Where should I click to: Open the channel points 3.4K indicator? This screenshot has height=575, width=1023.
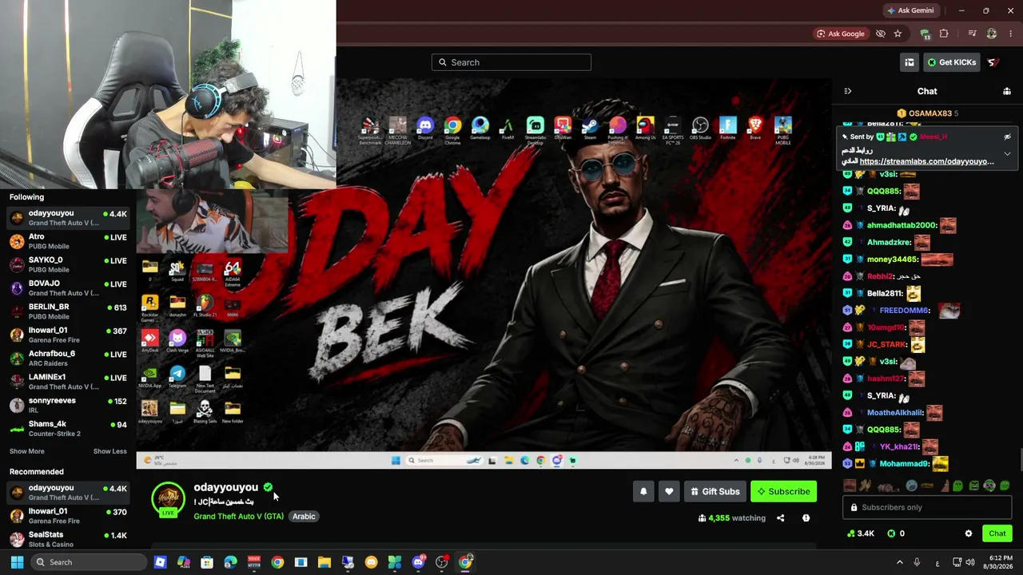[861, 533]
